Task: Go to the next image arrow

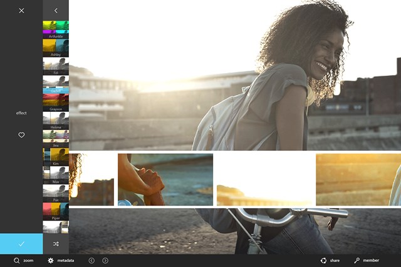Action: (105, 260)
